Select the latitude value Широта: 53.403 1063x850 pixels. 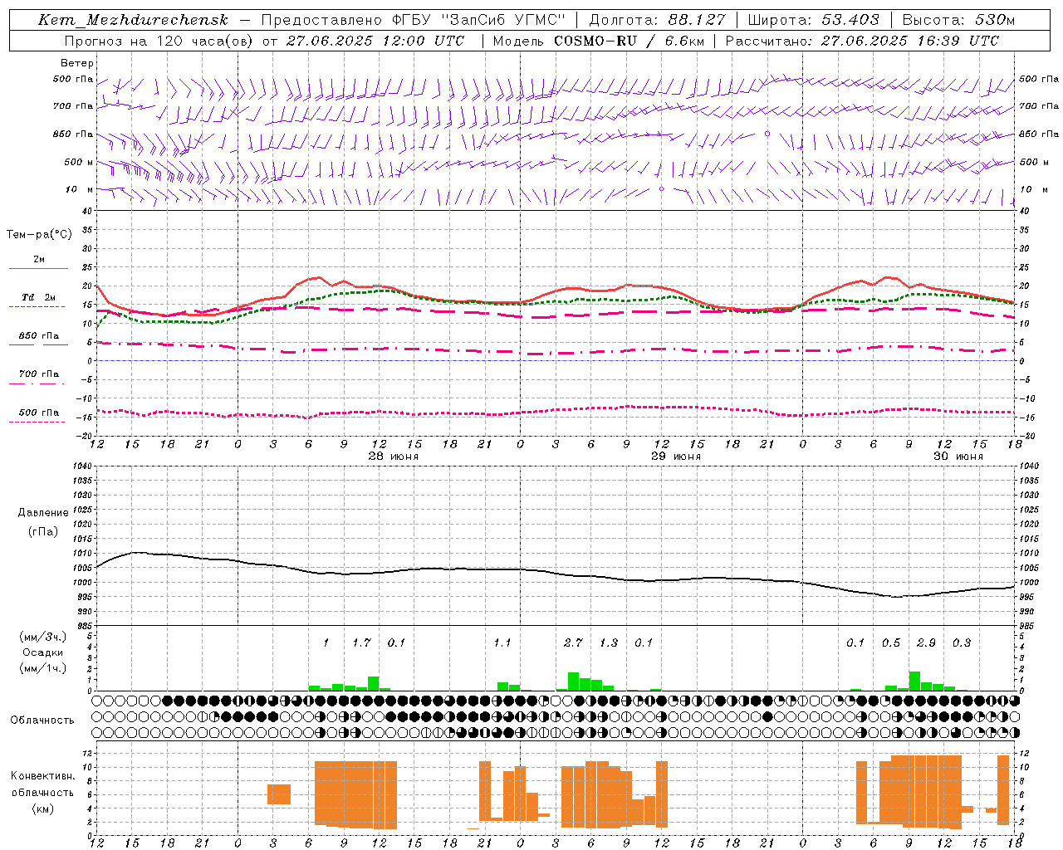click(x=813, y=20)
